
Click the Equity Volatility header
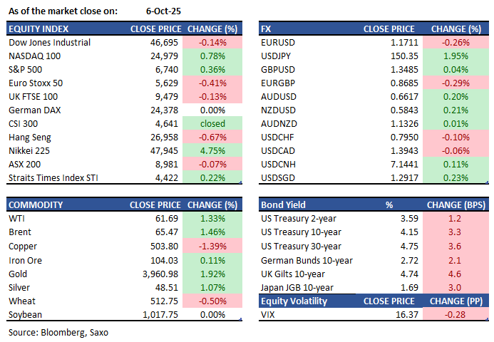click(x=295, y=301)
